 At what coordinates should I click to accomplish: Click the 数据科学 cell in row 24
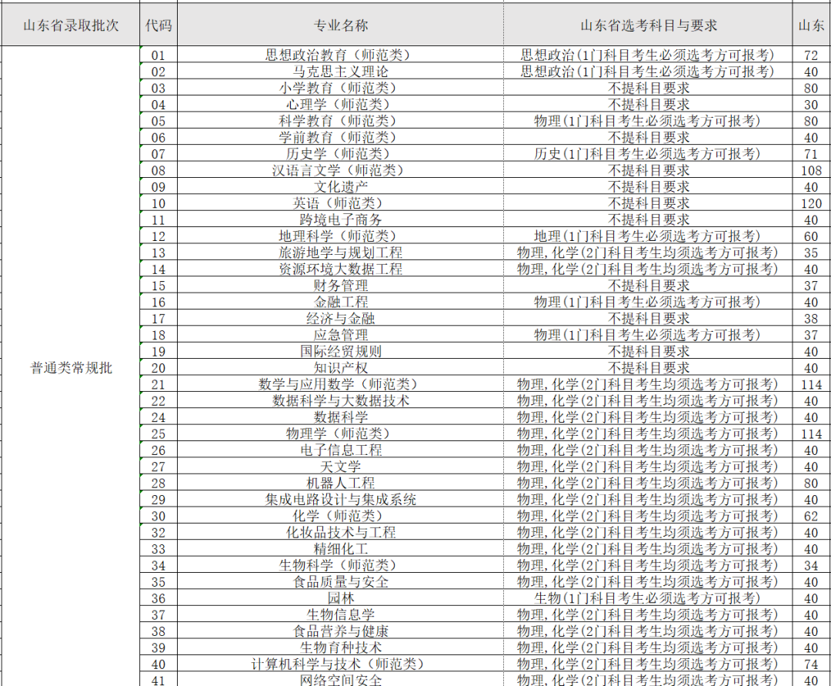pos(340,417)
